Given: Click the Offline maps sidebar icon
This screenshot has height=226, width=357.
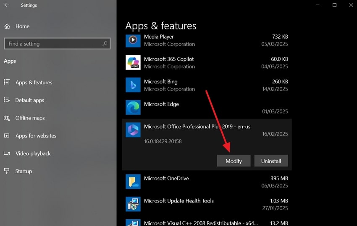Looking at the screenshot, I should pyautogui.click(x=7, y=118).
